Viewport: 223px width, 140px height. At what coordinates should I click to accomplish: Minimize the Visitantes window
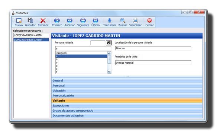[x=185, y=12]
